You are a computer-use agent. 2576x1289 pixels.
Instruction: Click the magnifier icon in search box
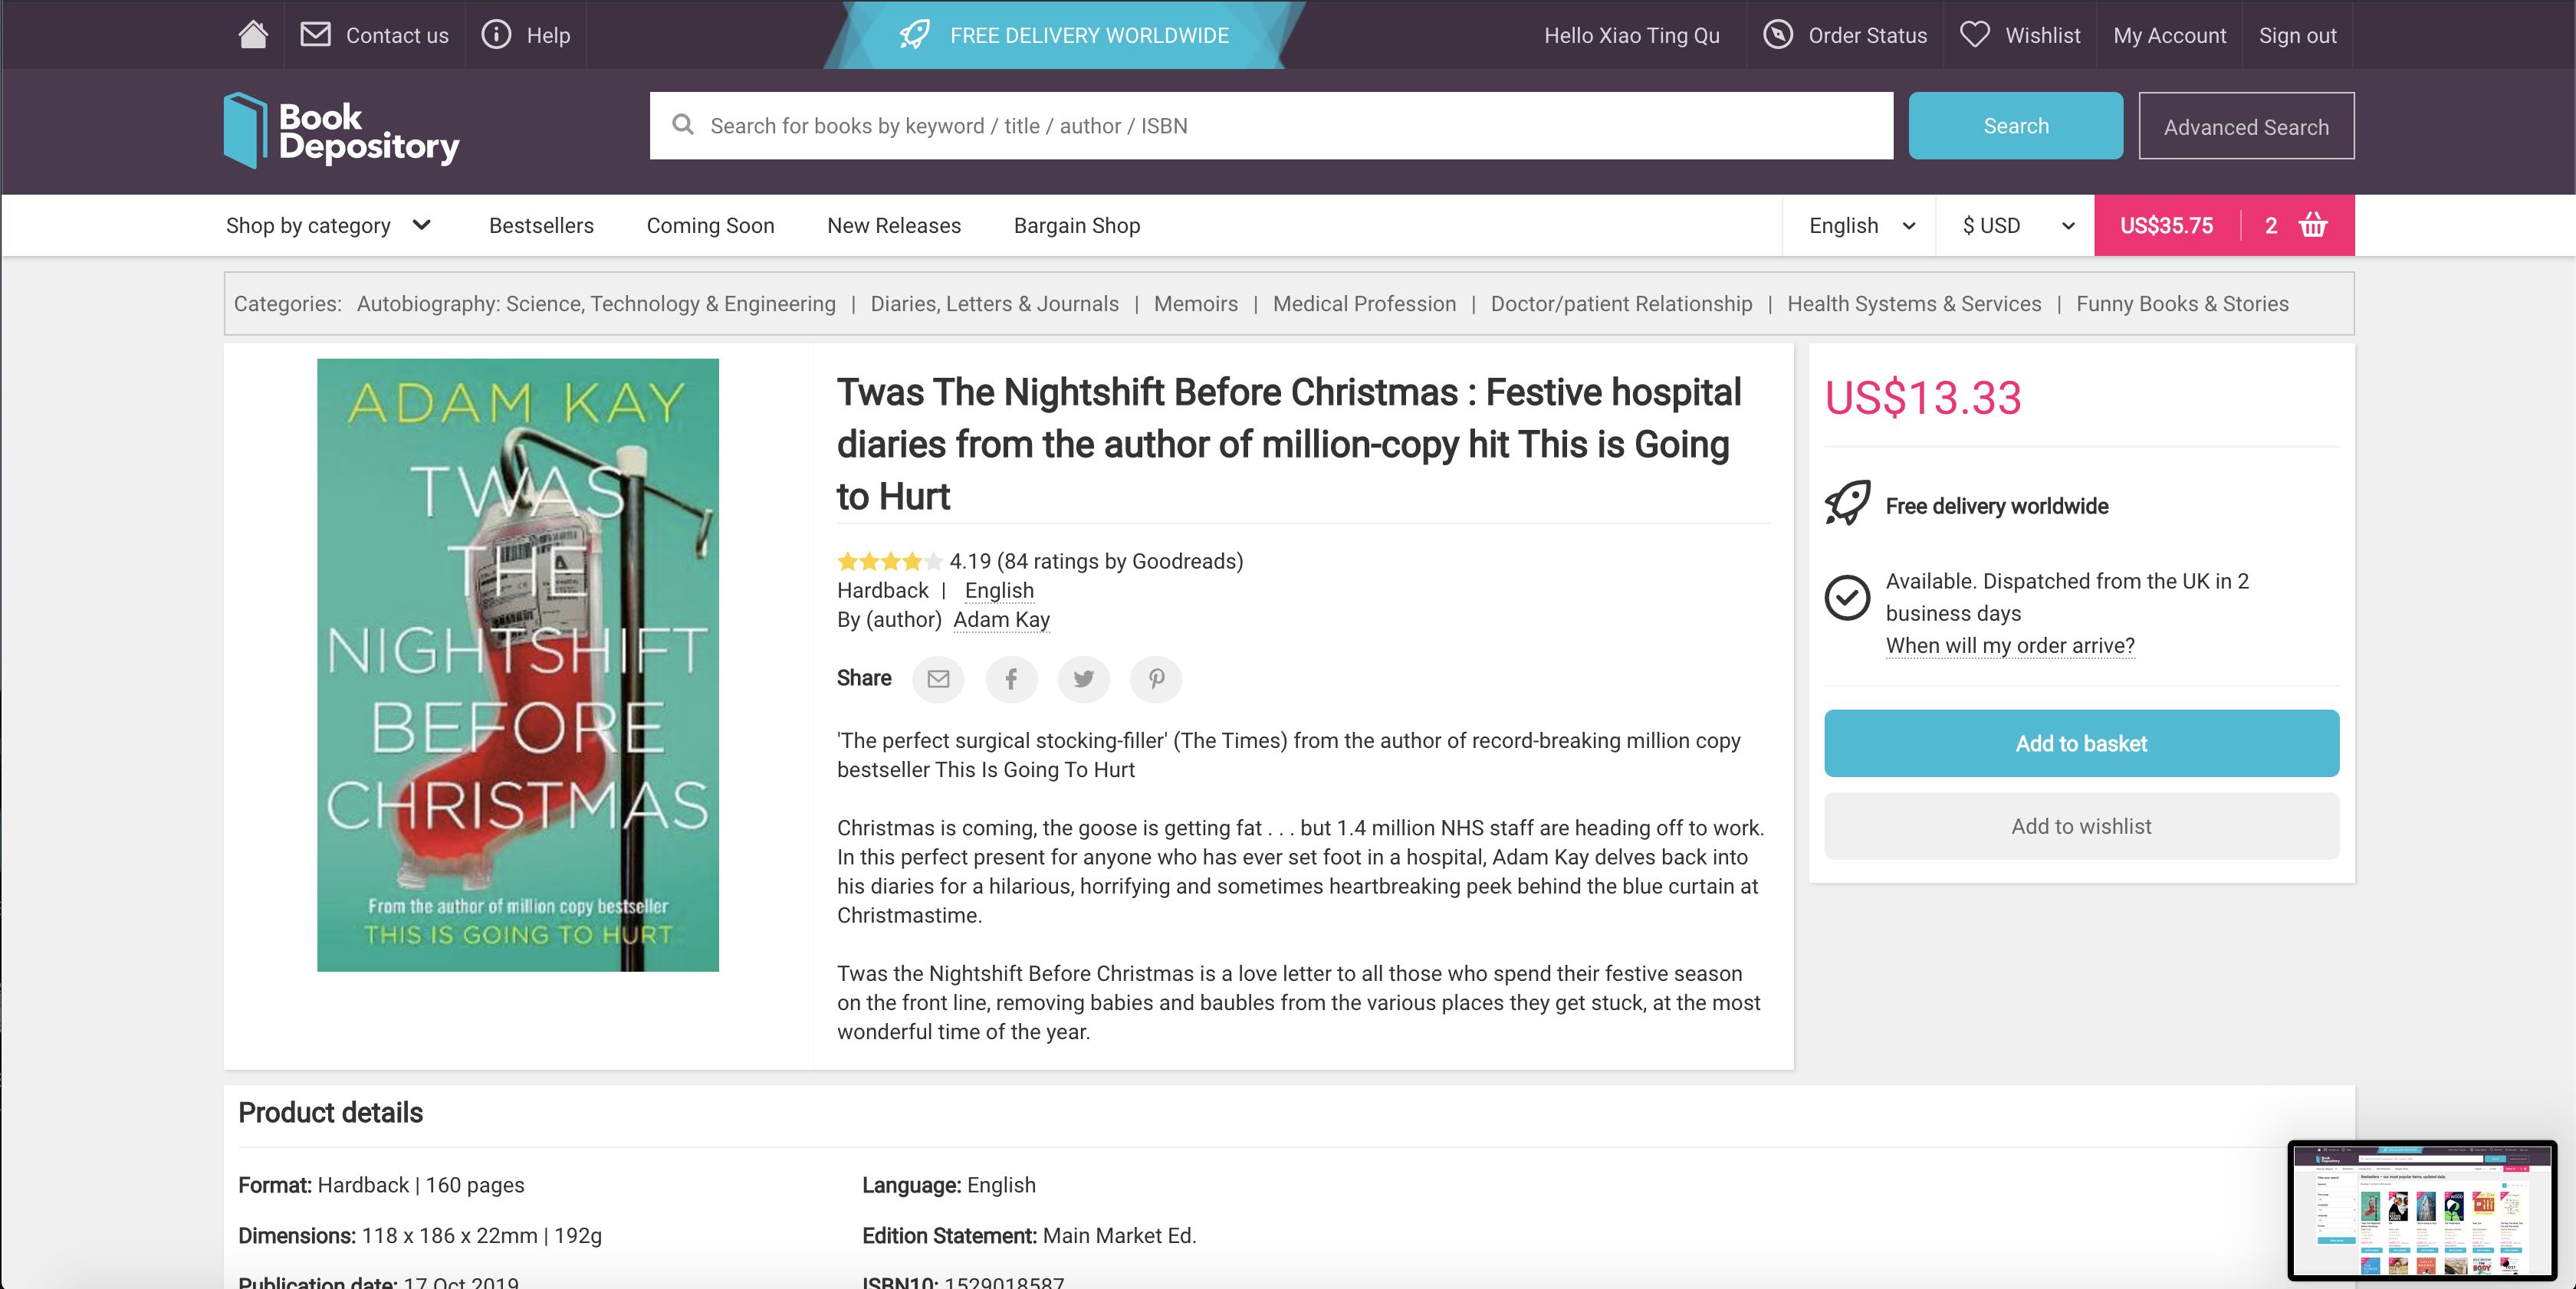pyautogui.click(x=683, y=125)
